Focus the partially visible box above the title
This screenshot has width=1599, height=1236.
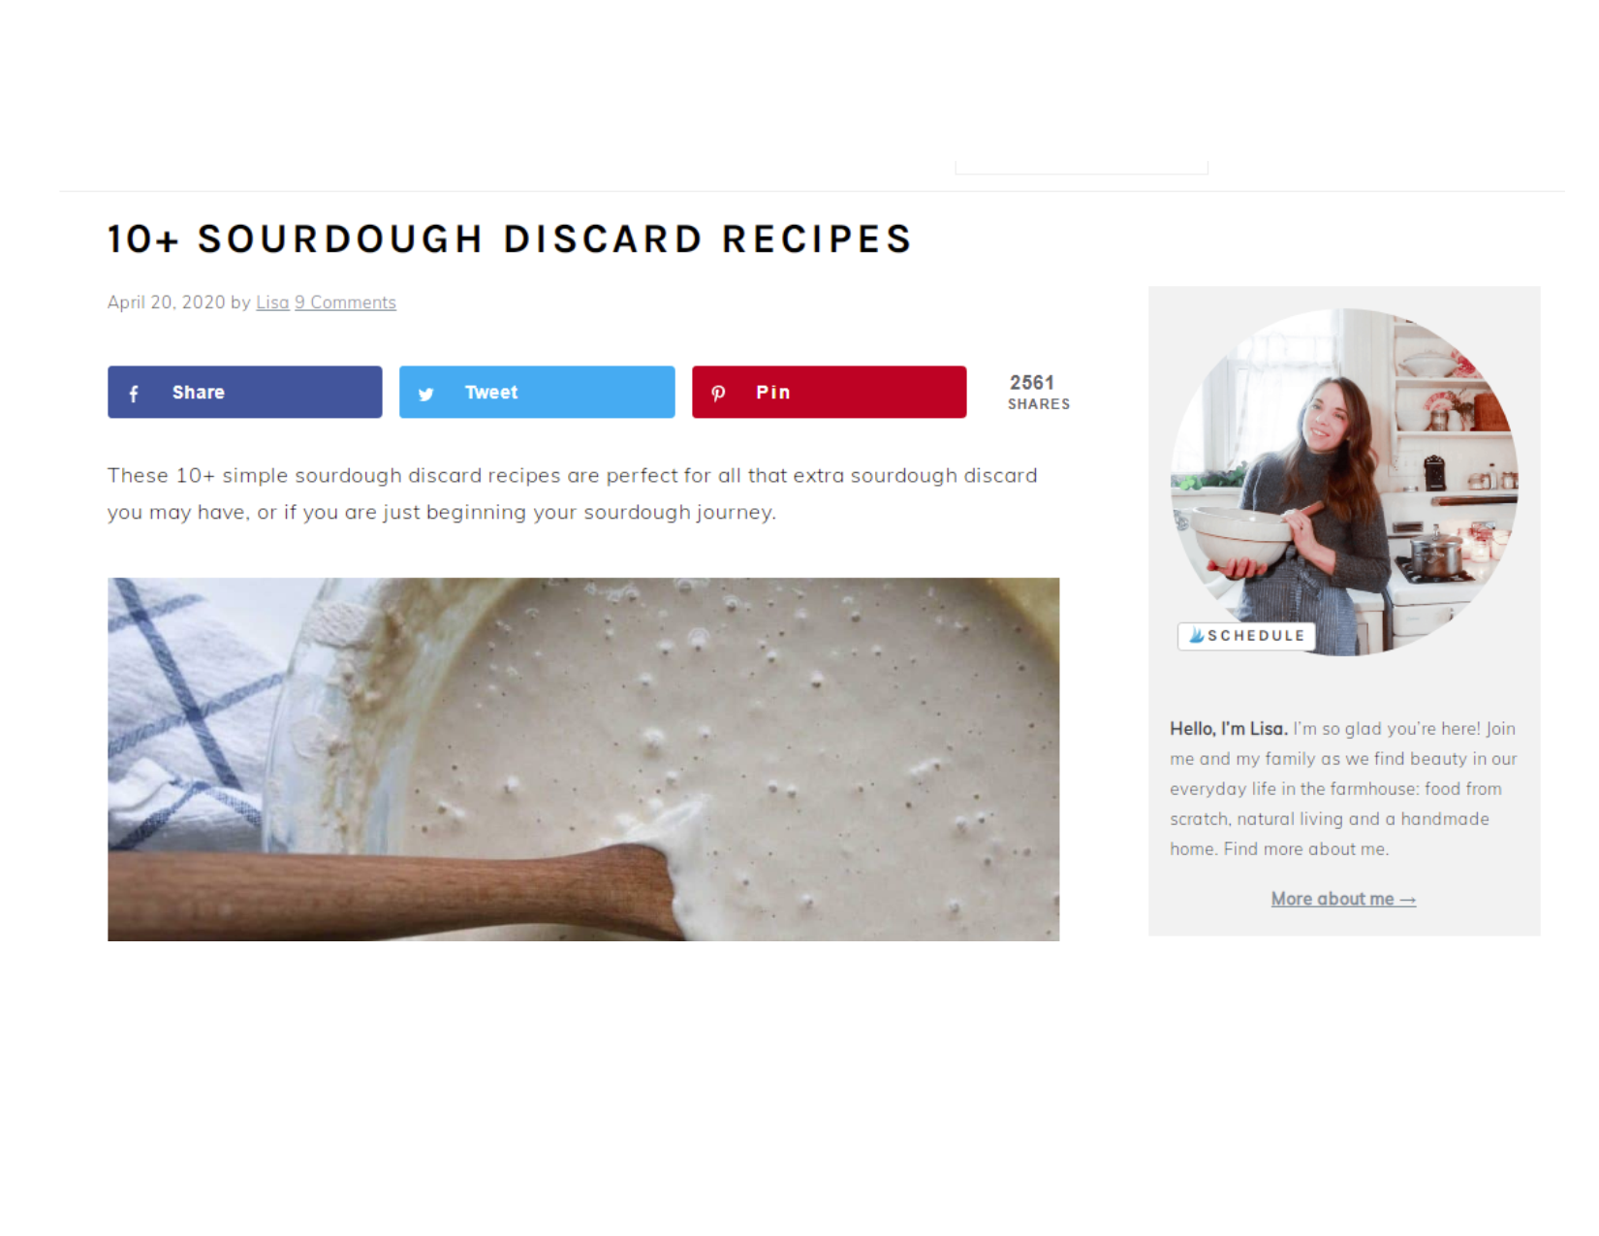pyautogui.click(x=1082, y=168)
